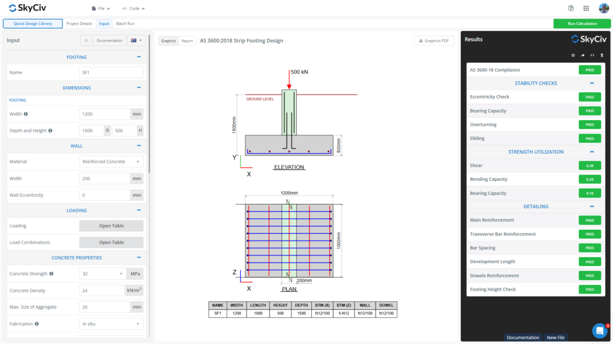Collapse the STABILITY CHECKS results section
Image resolution: width=613 pixels, height=344 pixels.
[x=592, y=83]
